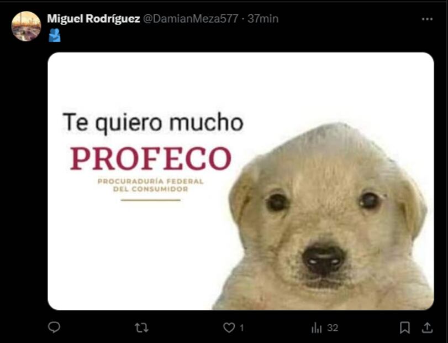The width and height of the screenshot is (448, 343).
Task: Open the reply speech bubble icon
Action: pyautogui.click(x=54, y=328)
